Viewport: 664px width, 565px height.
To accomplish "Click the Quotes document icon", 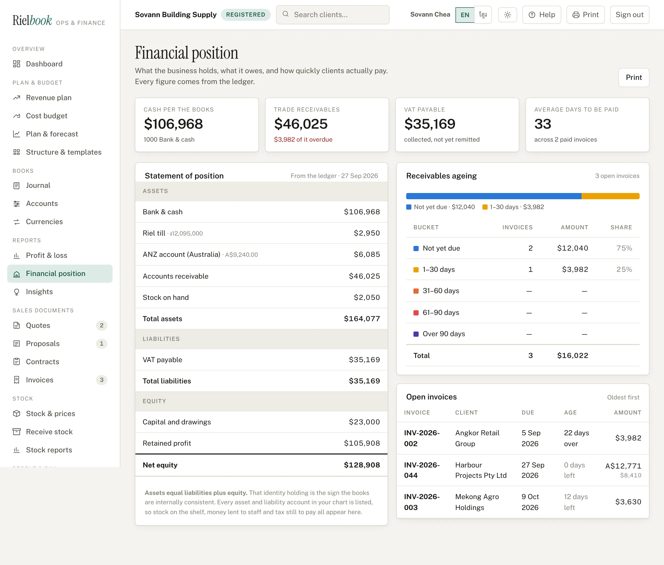I will coord(17,325).
